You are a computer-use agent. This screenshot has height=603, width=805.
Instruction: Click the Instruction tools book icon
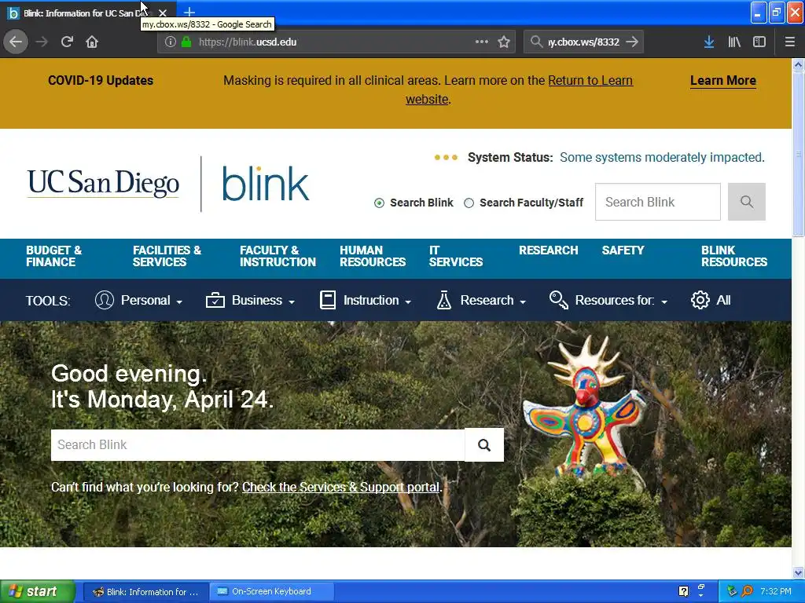(328, 300)
